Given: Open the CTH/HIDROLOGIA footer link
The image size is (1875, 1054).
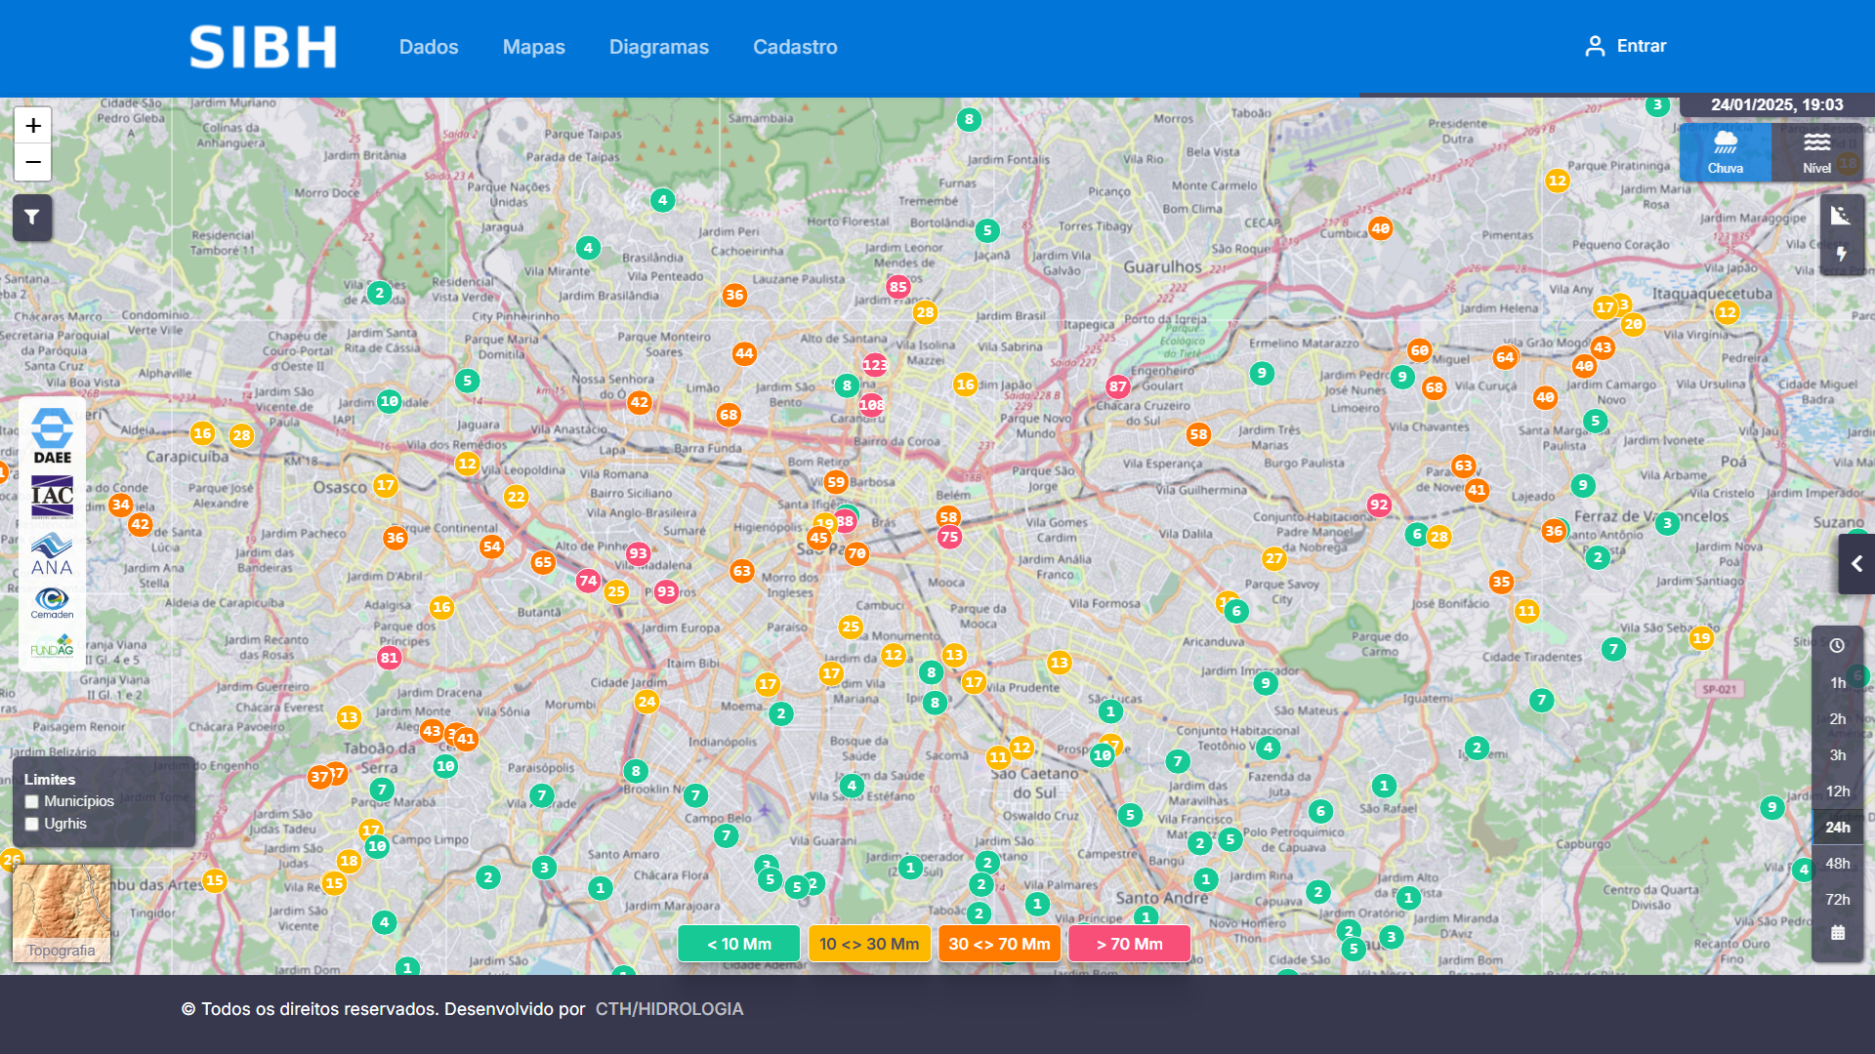Looking at the screenshot, I should pyautogui.click(x=669, y=1009).
